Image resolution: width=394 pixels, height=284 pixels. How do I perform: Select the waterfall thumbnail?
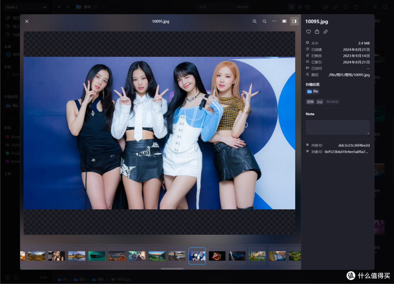277,256
